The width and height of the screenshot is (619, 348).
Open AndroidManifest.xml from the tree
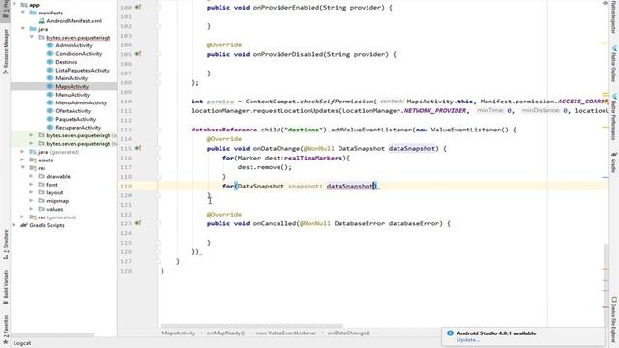pos(74,21)
